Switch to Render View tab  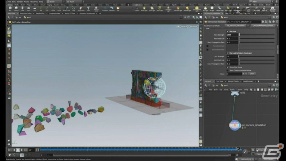pos(40,13)
